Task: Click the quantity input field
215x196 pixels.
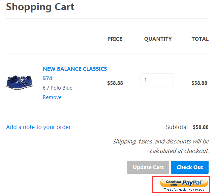Action: 157,80
